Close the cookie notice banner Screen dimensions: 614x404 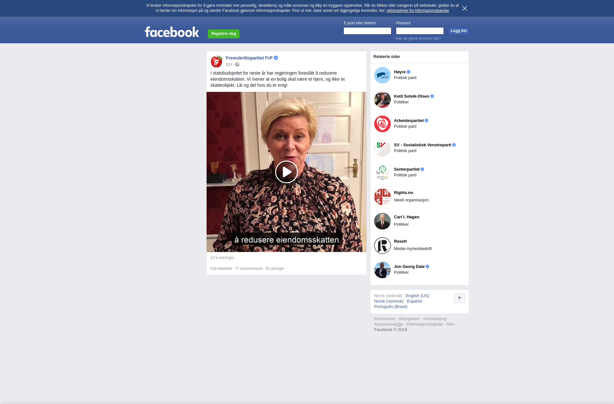(465, 8)
